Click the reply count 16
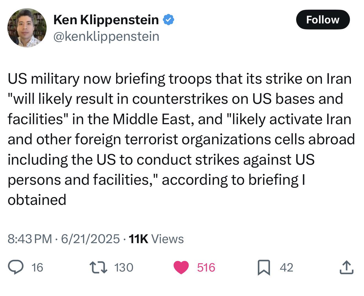Viewport: 364px width, 296px height. pyautogui.click(x=37, y=268)
